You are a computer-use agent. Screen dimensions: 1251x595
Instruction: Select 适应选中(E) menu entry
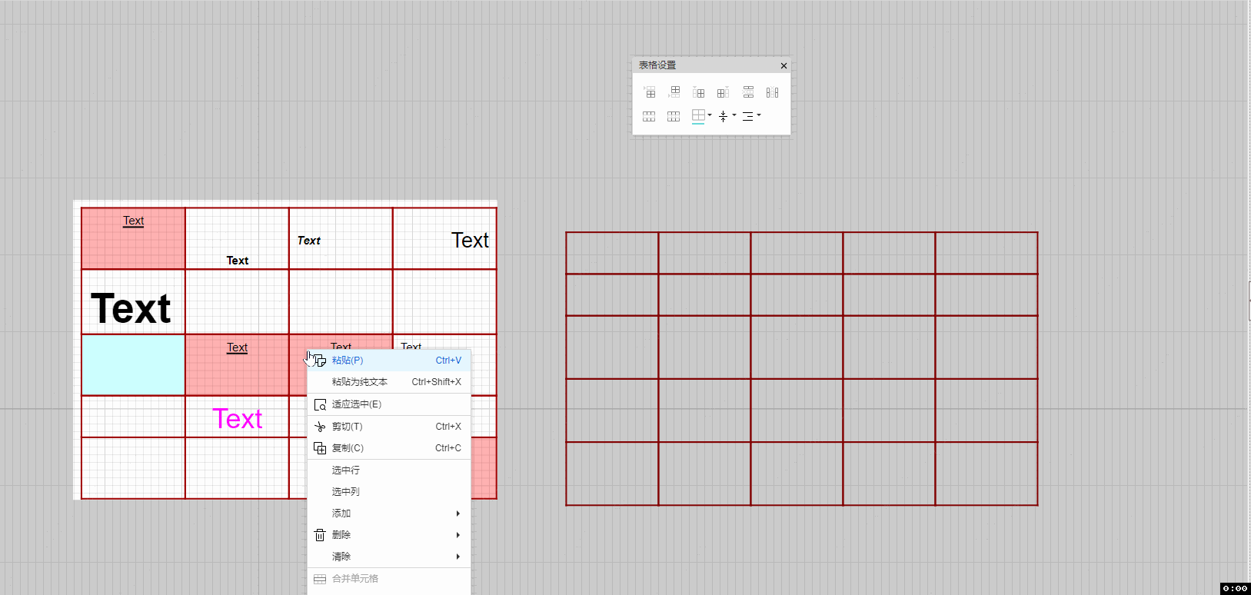pos(389,404)
